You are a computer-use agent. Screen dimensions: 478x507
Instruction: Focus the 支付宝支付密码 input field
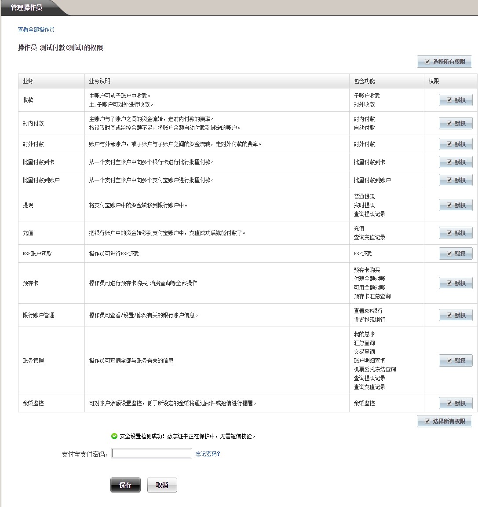[152, 454]
